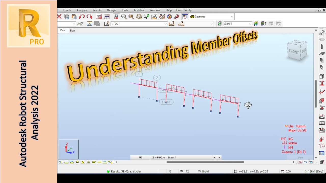Click the zoom all magnifier icon
Viewport: 326px width, 183px height.
(131, 17)
